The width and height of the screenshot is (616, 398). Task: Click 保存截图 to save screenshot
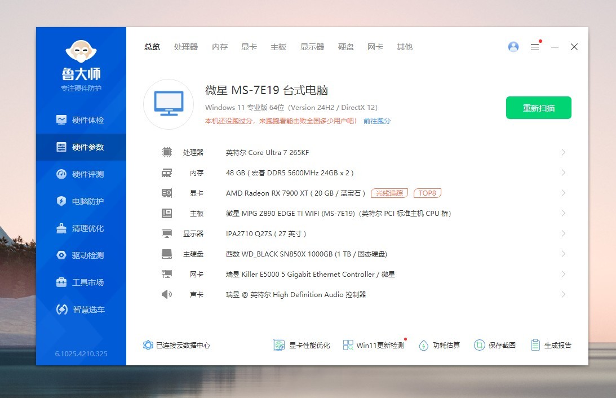(x=495, y=346)
